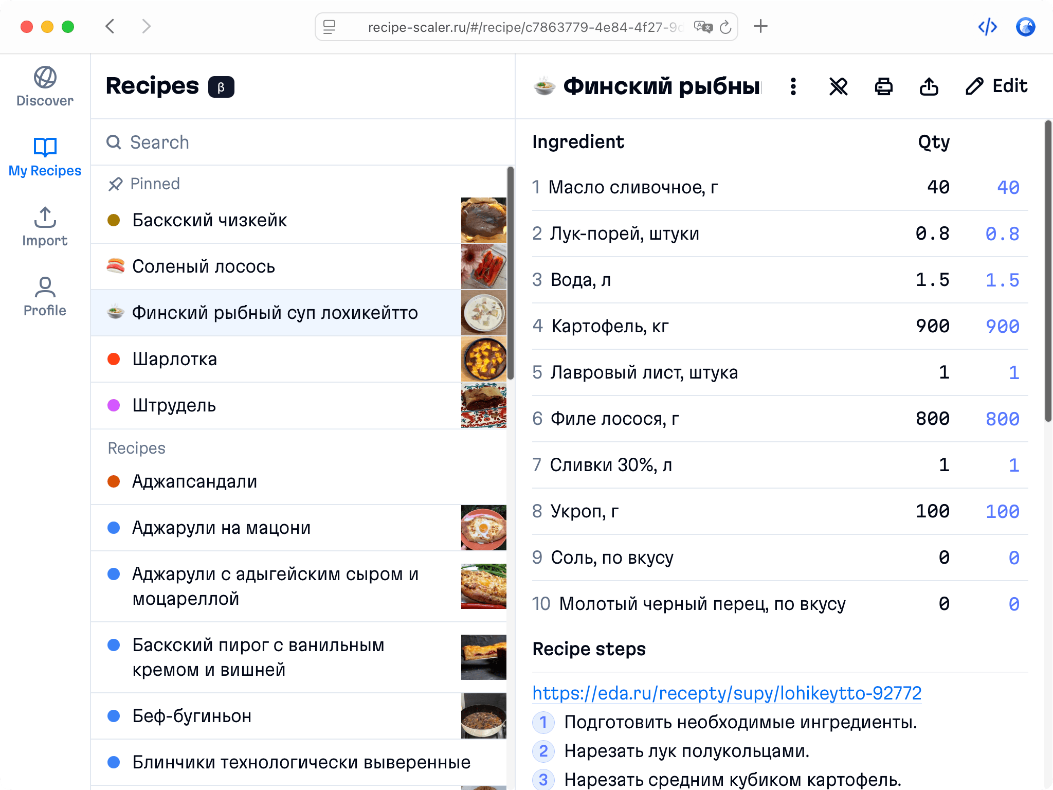Print the recipe with printer icon
The image size is (1053, 790).
pyautogui.click(x=883, y=86)
